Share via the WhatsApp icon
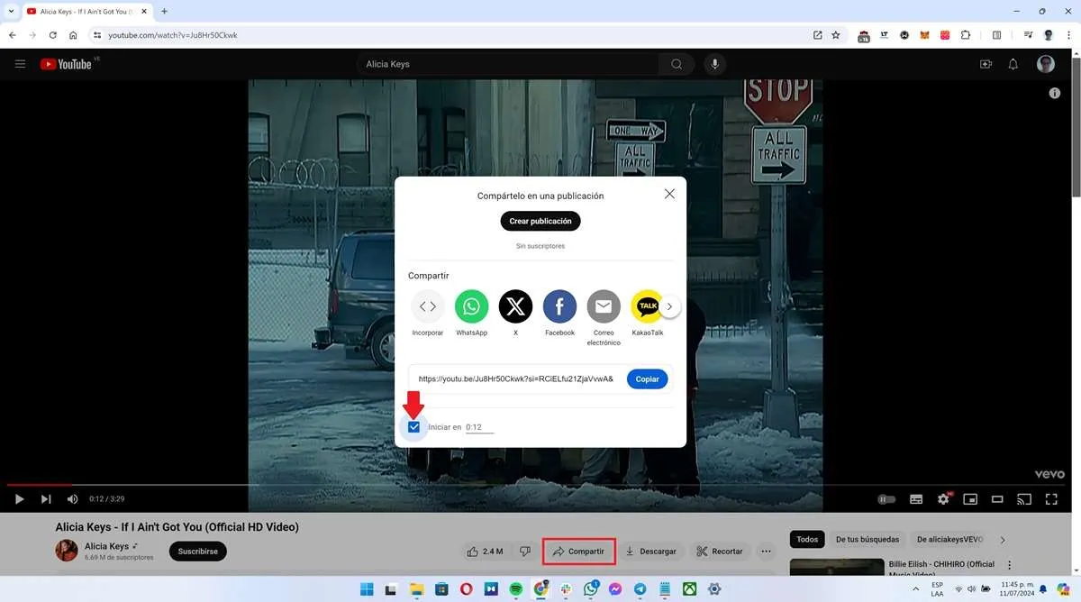 [x=471, y=306]
